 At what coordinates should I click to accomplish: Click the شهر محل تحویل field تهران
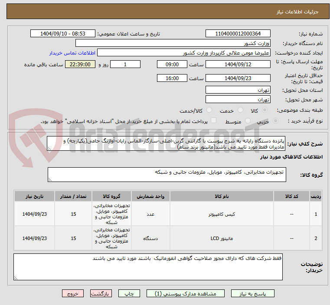click(238, 99)
